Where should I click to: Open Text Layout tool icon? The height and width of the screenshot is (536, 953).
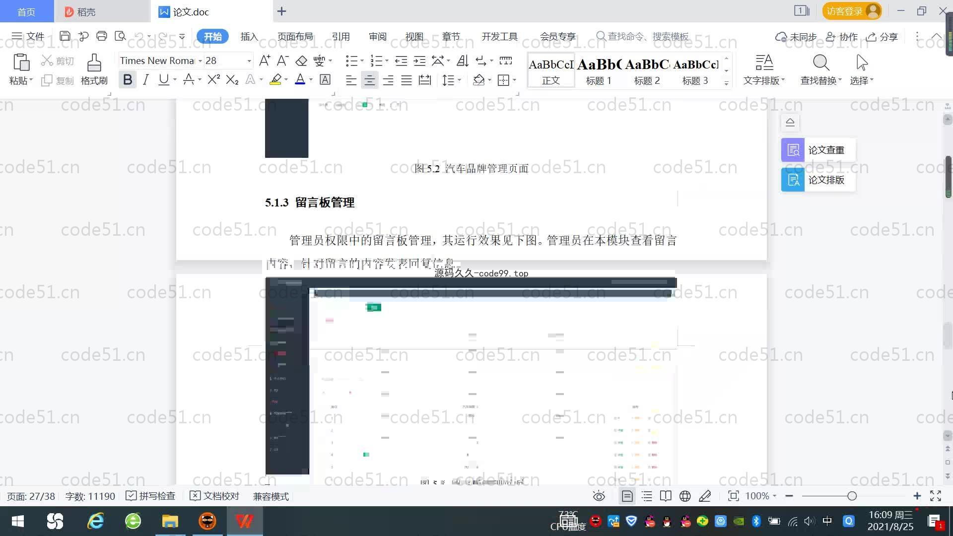tap(764, 63)
